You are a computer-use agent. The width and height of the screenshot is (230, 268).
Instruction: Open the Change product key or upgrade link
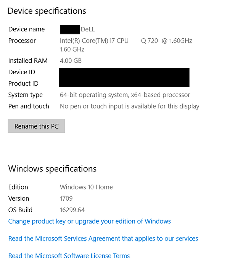click(x=89, y=221)
